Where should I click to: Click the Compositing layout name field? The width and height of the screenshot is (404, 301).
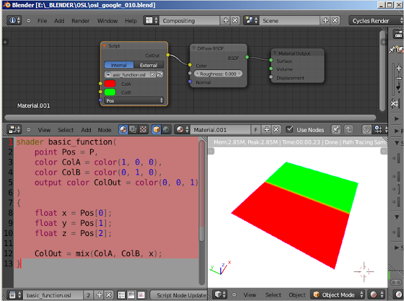click(189, 21)
